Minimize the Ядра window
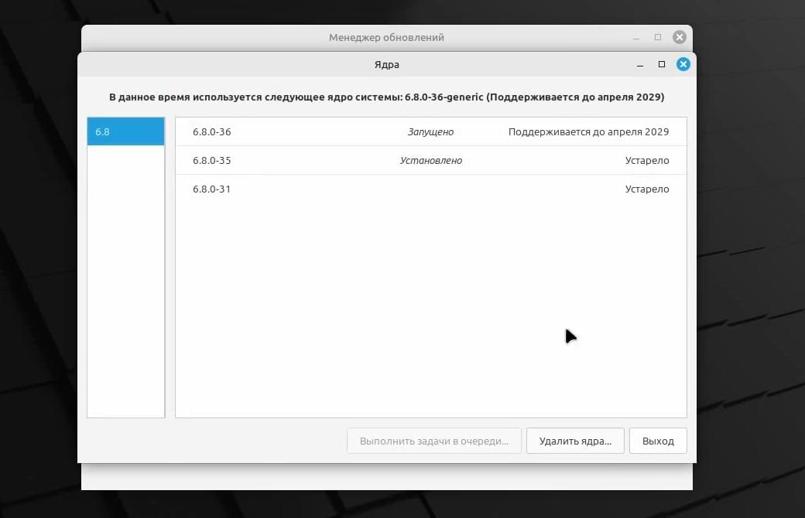This screenshot has height=518, width=805. tap(639, 65)
